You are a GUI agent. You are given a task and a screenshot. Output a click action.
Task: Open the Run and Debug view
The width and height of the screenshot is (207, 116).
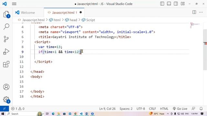(x=6, y=52)
